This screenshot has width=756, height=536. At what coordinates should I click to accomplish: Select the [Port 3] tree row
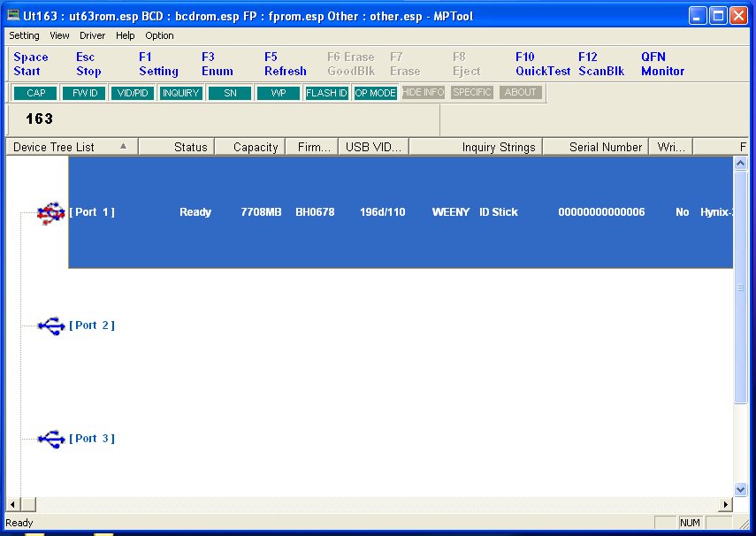point(92,439)
